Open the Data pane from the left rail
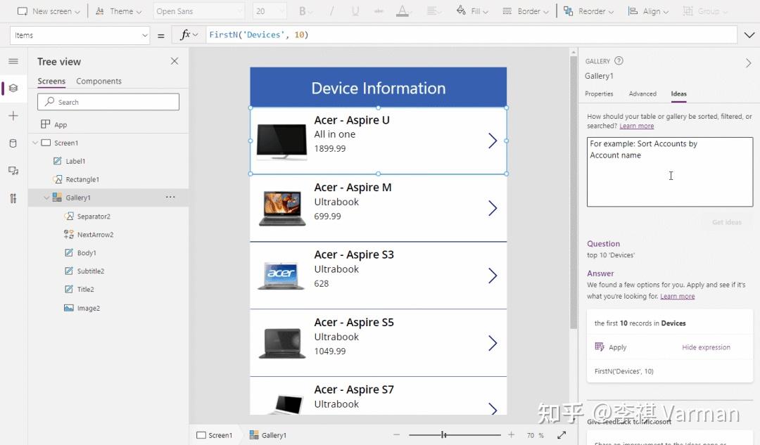This screenshot has height=445, width=760. [13, 142]
